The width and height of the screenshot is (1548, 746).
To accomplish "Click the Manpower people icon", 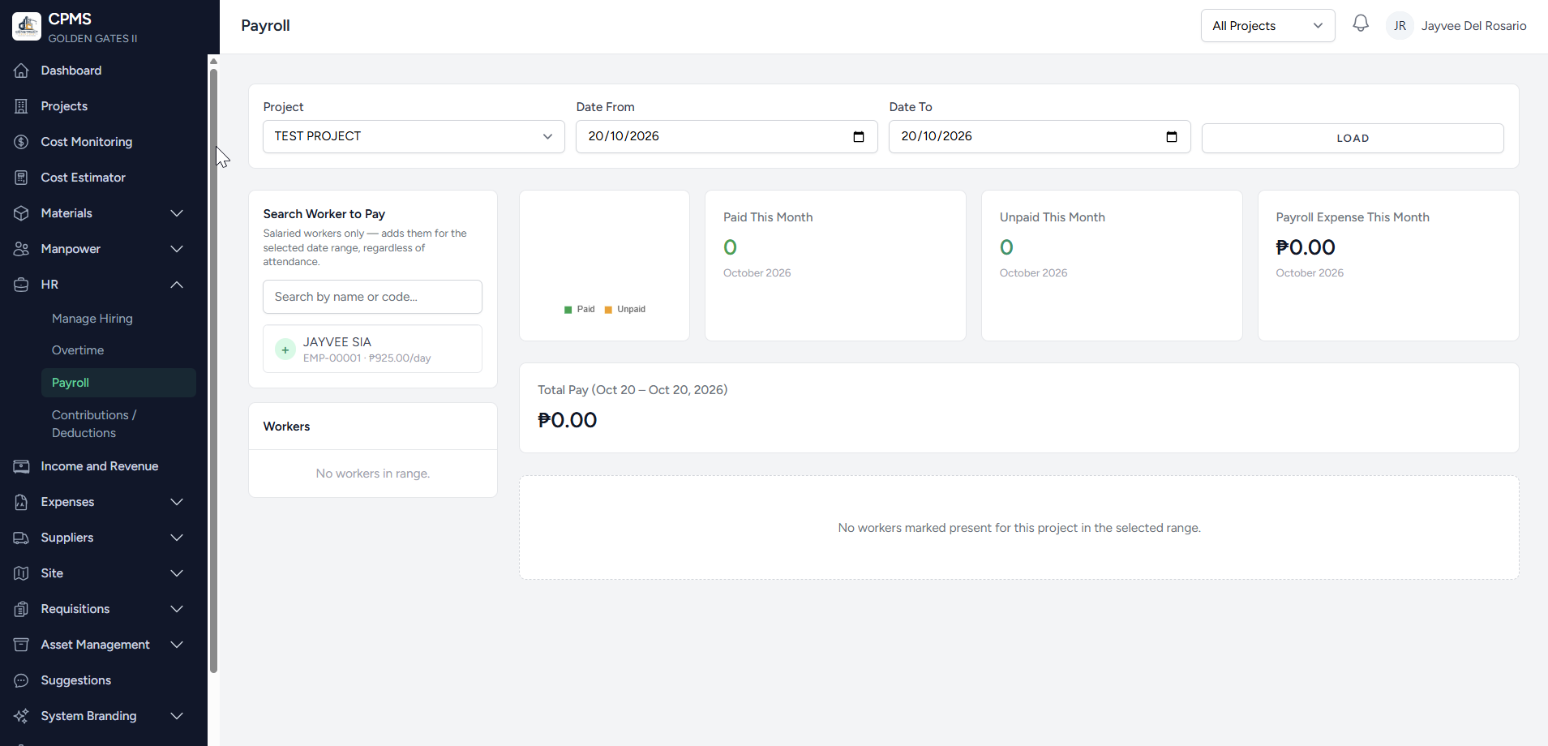I will [21, 249].
